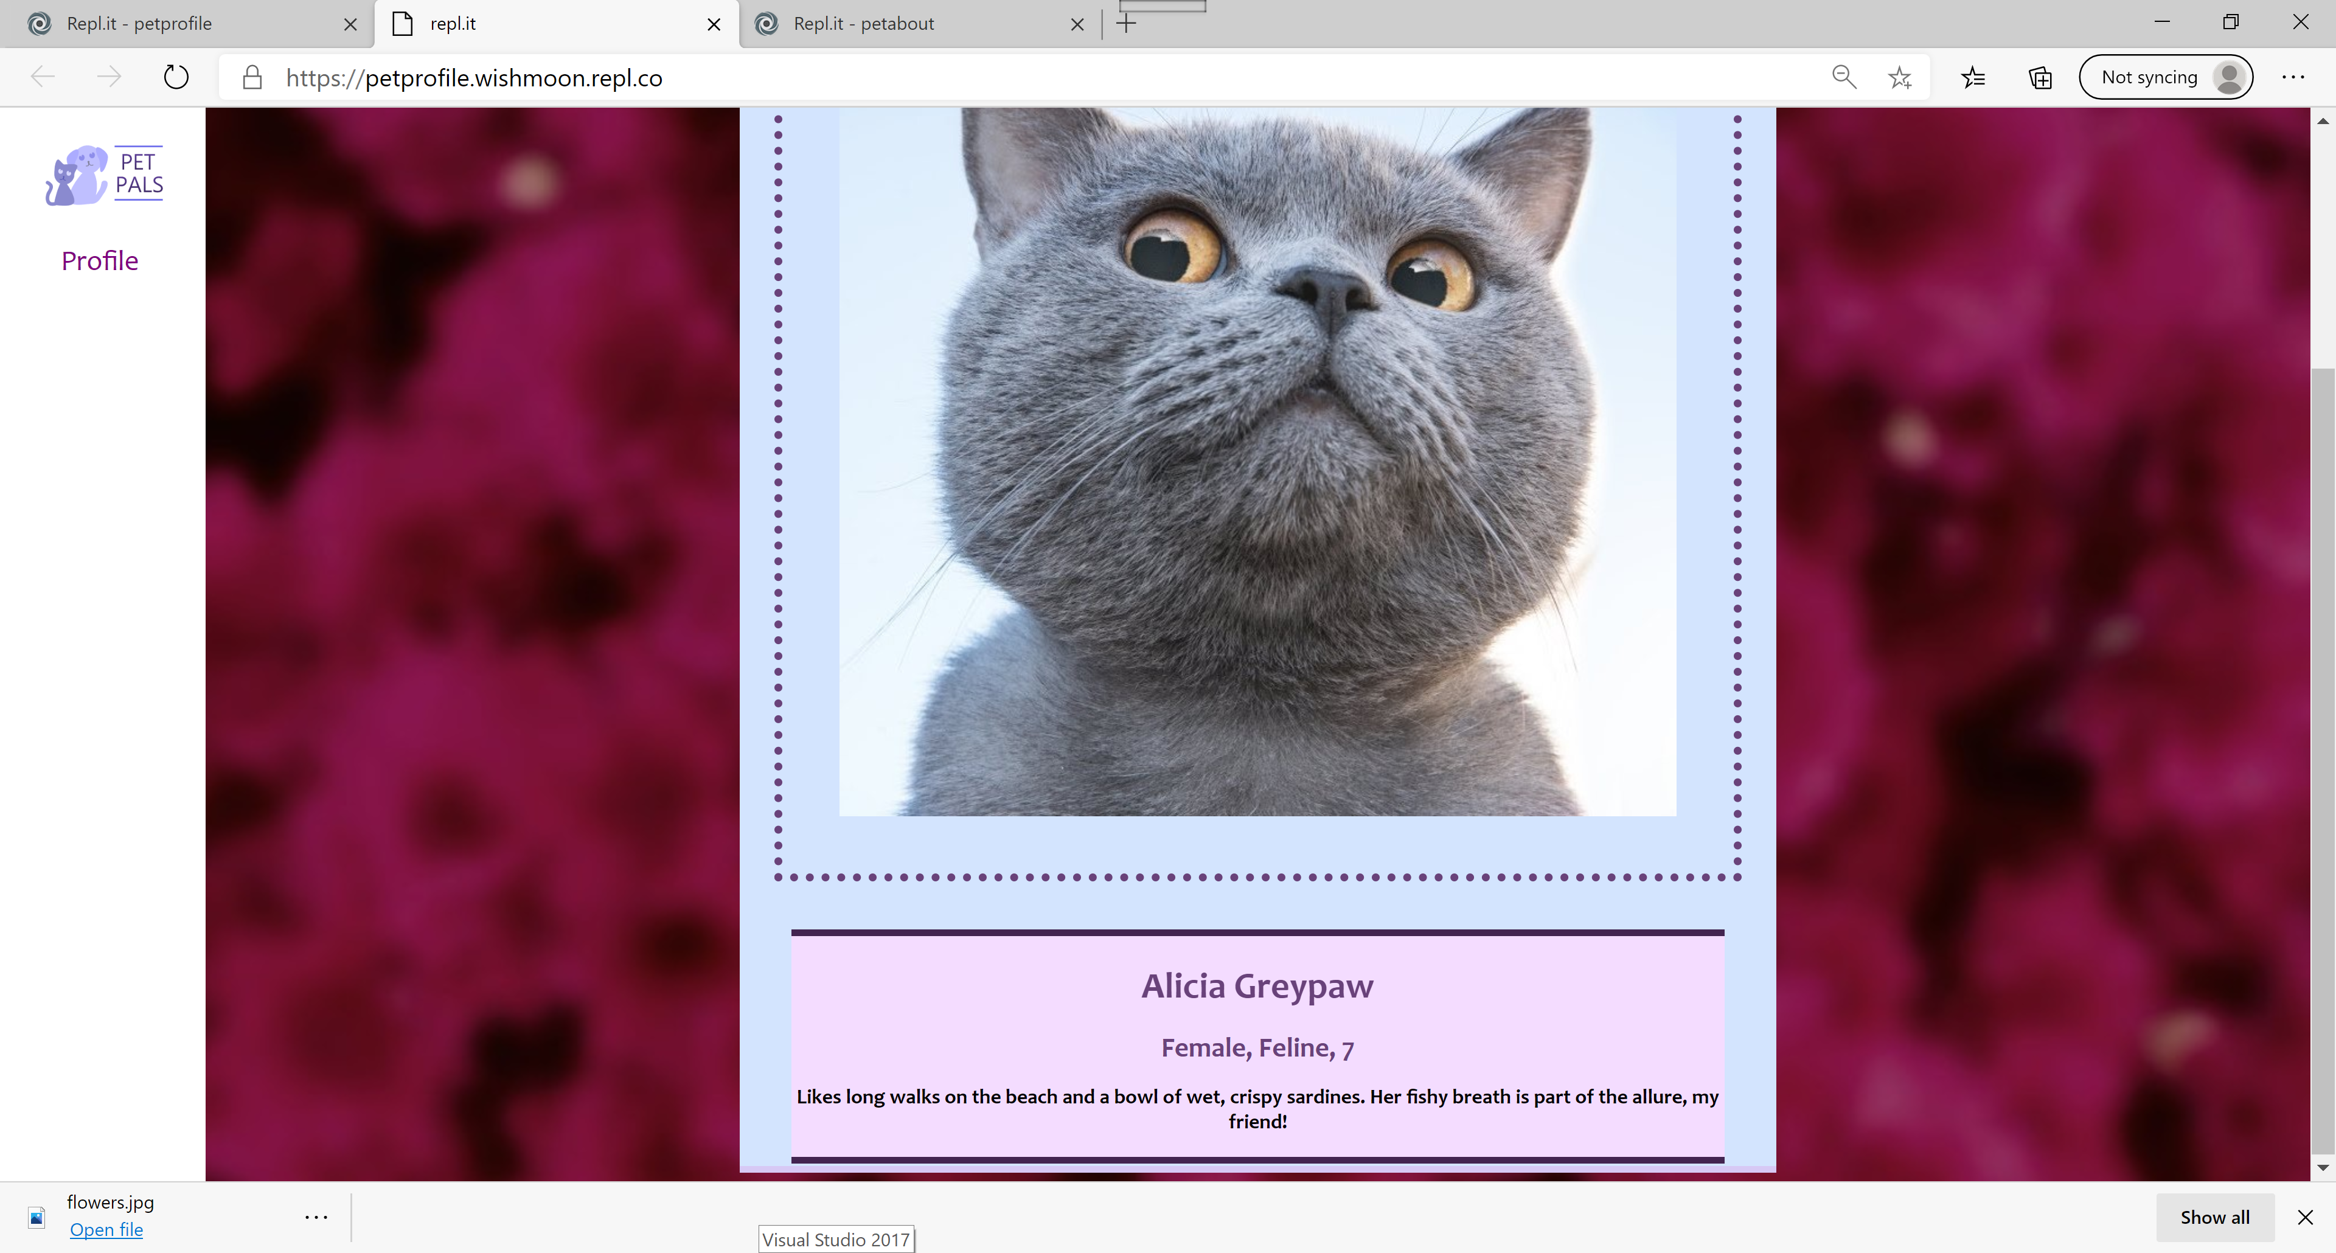Click the page scrollbar down arrow
2336x1253 pixels.
(2323, 1168)
